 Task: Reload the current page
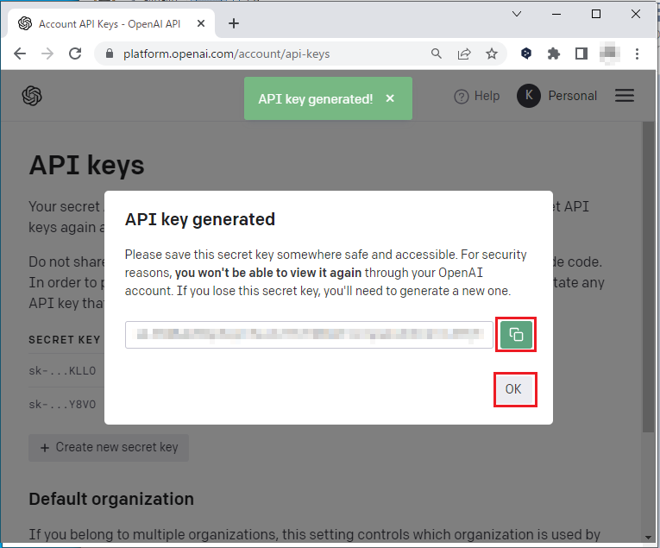[75, 54]
